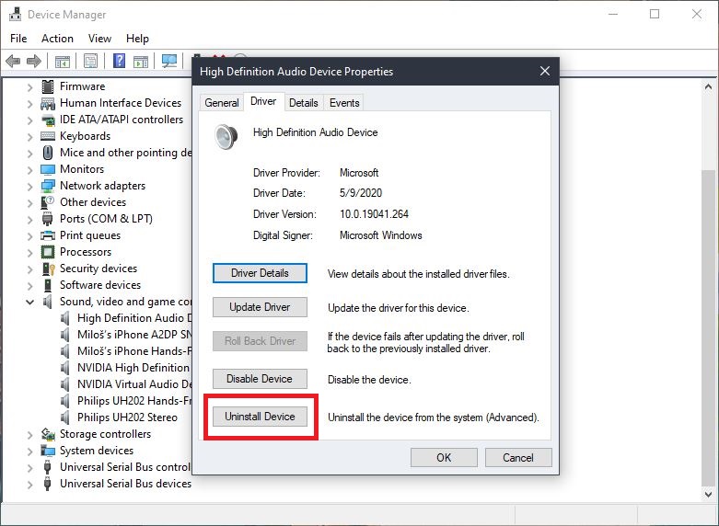Select the Firmware category icon
Viewport: 719px width, 526px height.
[48, 86]
